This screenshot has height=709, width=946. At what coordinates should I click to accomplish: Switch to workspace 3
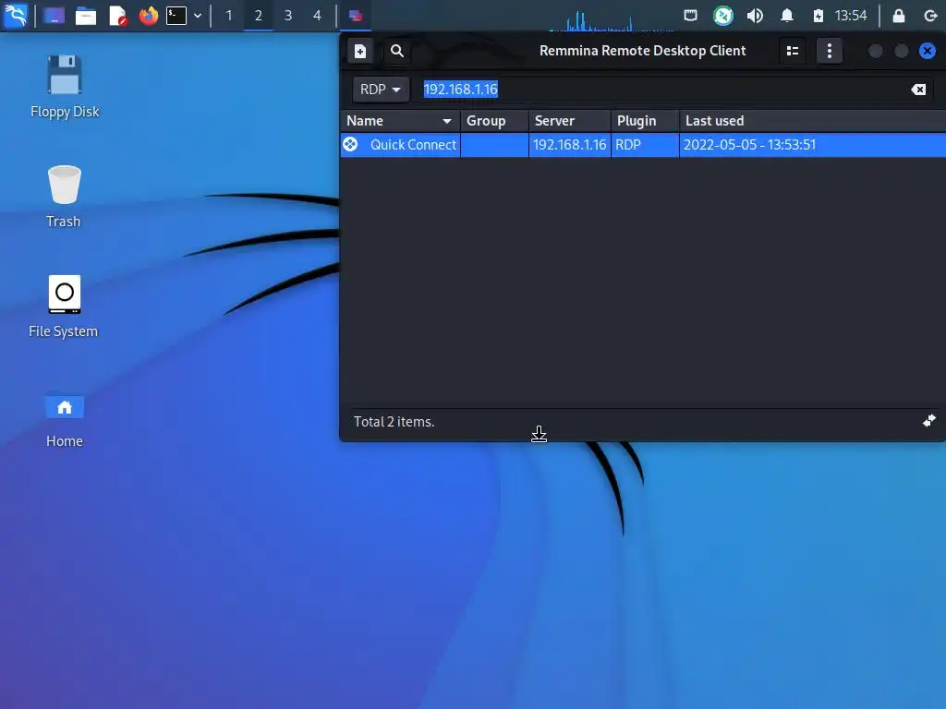pos(288,16)
